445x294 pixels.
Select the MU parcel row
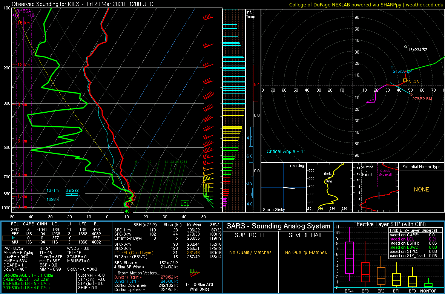pyautogui.click(x=56, y=242)
